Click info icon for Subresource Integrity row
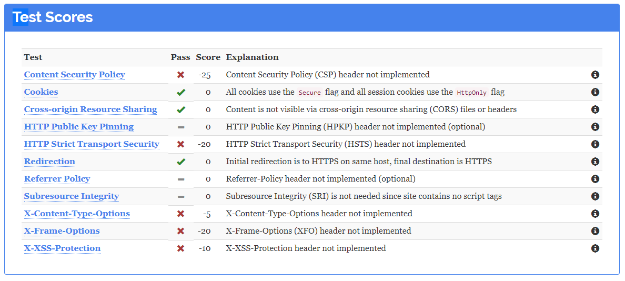The image size is (625, 281). (x=595, y=196)
